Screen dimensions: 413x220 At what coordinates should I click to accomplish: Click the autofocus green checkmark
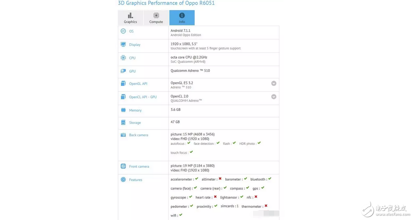point(189,143)
